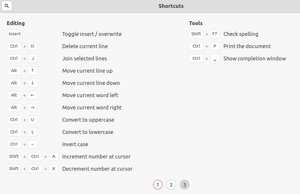This screenshot has width=300, height=194.
Task: Click the tilde key for Invert case
Action: pyautogui.click(x=32, y=144)
